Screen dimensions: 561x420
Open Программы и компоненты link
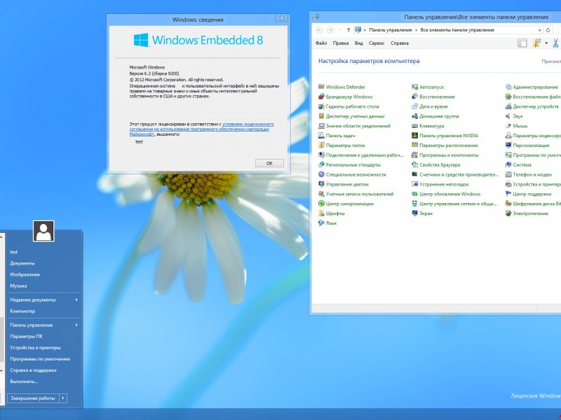[449, 155]
